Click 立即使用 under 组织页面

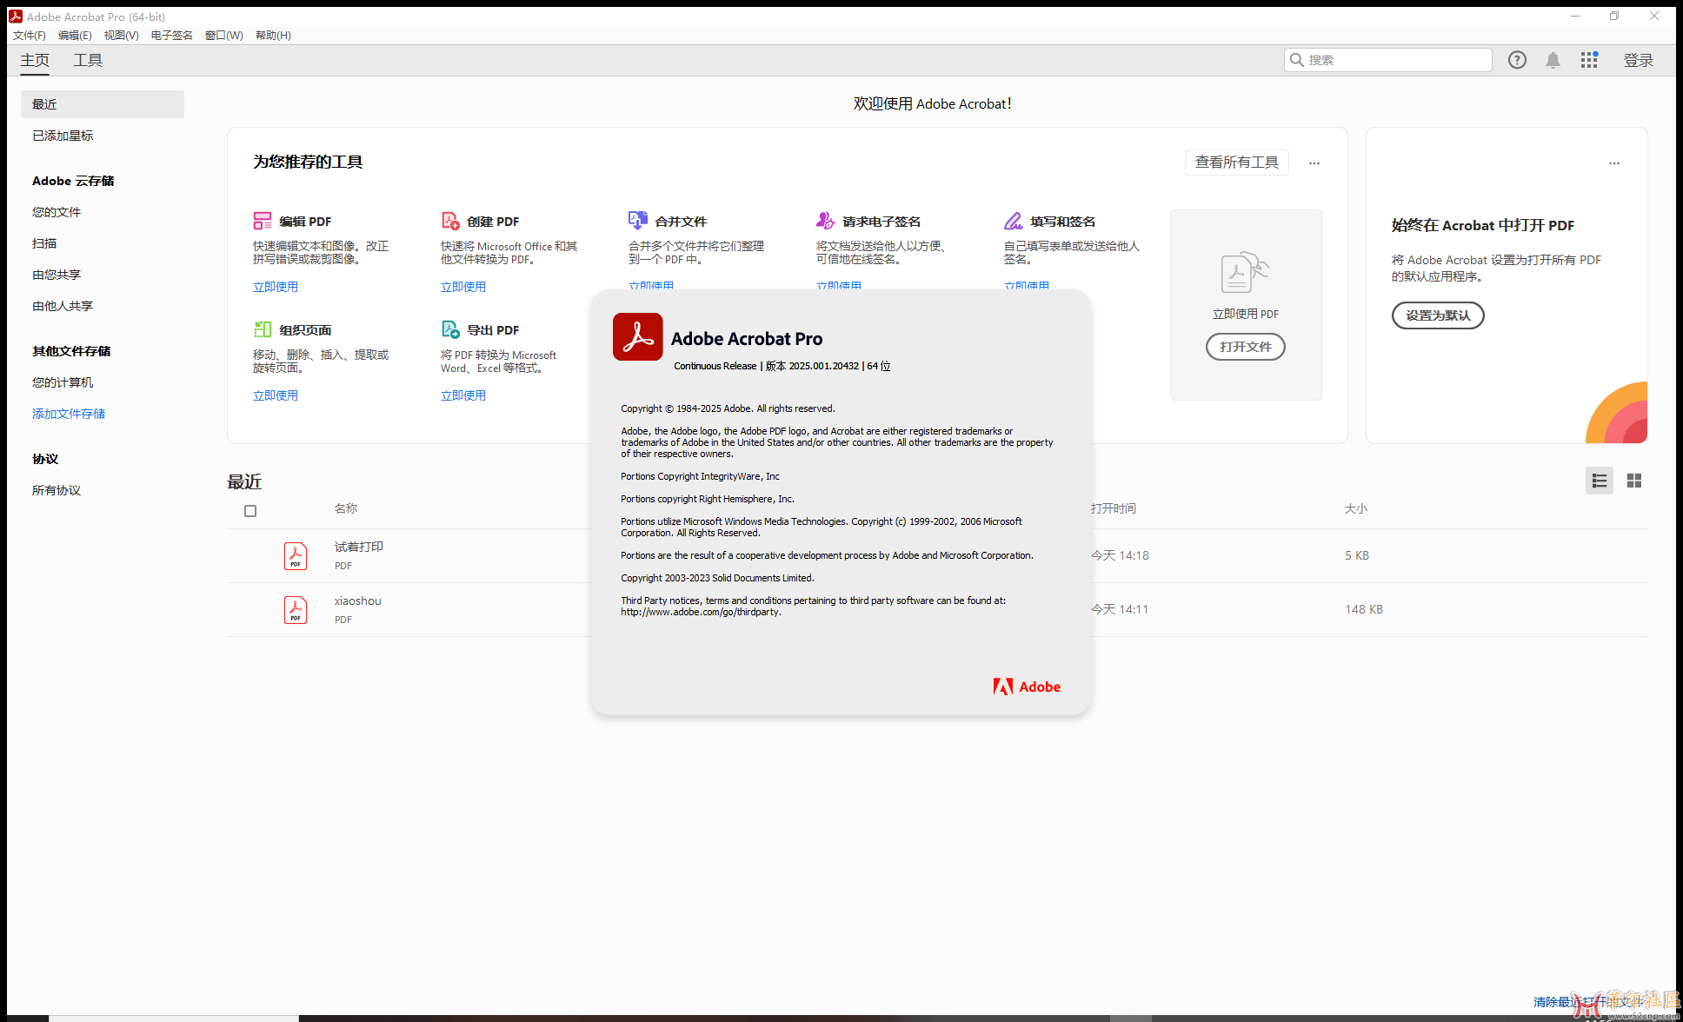tap(276, 395)
